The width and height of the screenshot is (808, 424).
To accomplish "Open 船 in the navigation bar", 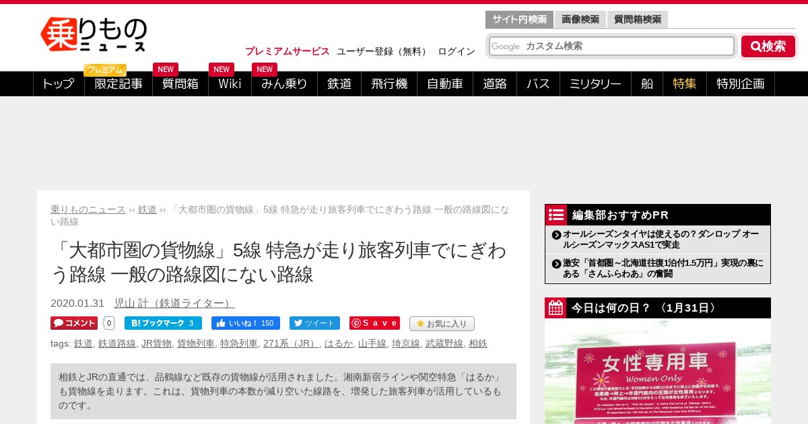I will [x=647, y=84].
